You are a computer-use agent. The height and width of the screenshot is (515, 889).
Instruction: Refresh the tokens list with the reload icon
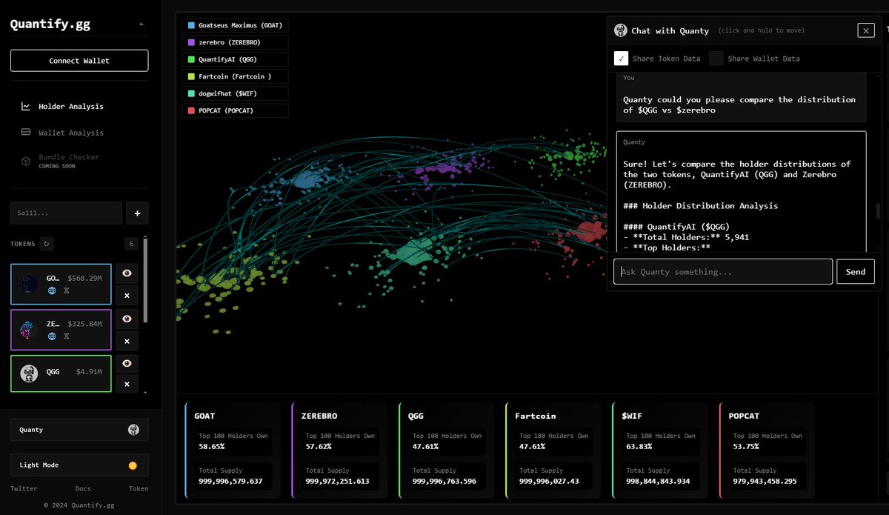[x=44, y=243]
